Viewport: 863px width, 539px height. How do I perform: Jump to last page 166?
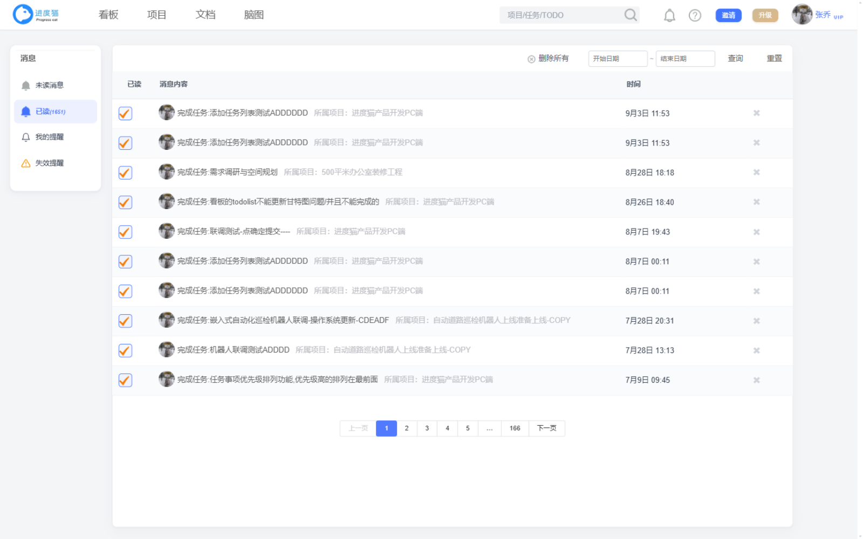[x=515, y=429]
